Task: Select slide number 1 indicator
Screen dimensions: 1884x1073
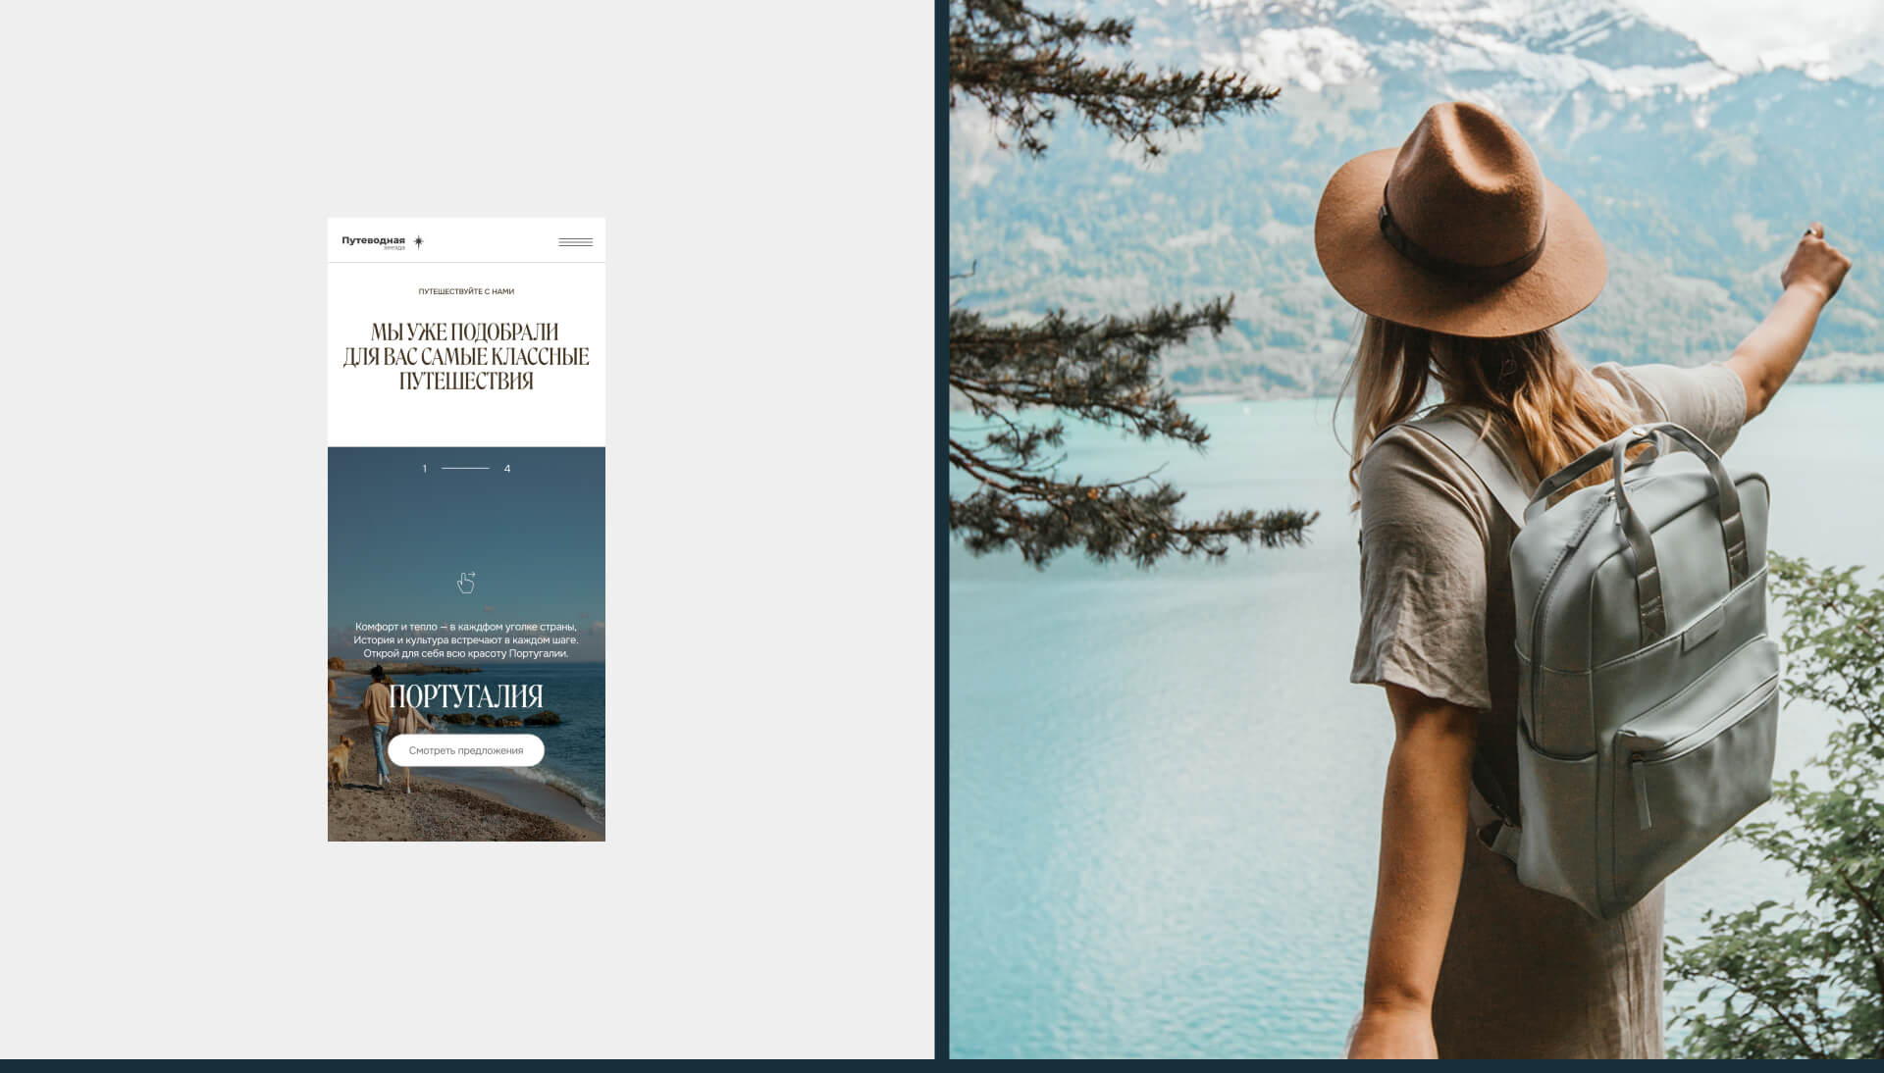Action: point(425,469)
